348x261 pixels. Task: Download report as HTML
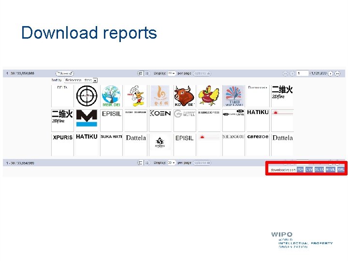click(x=330, y=169)
